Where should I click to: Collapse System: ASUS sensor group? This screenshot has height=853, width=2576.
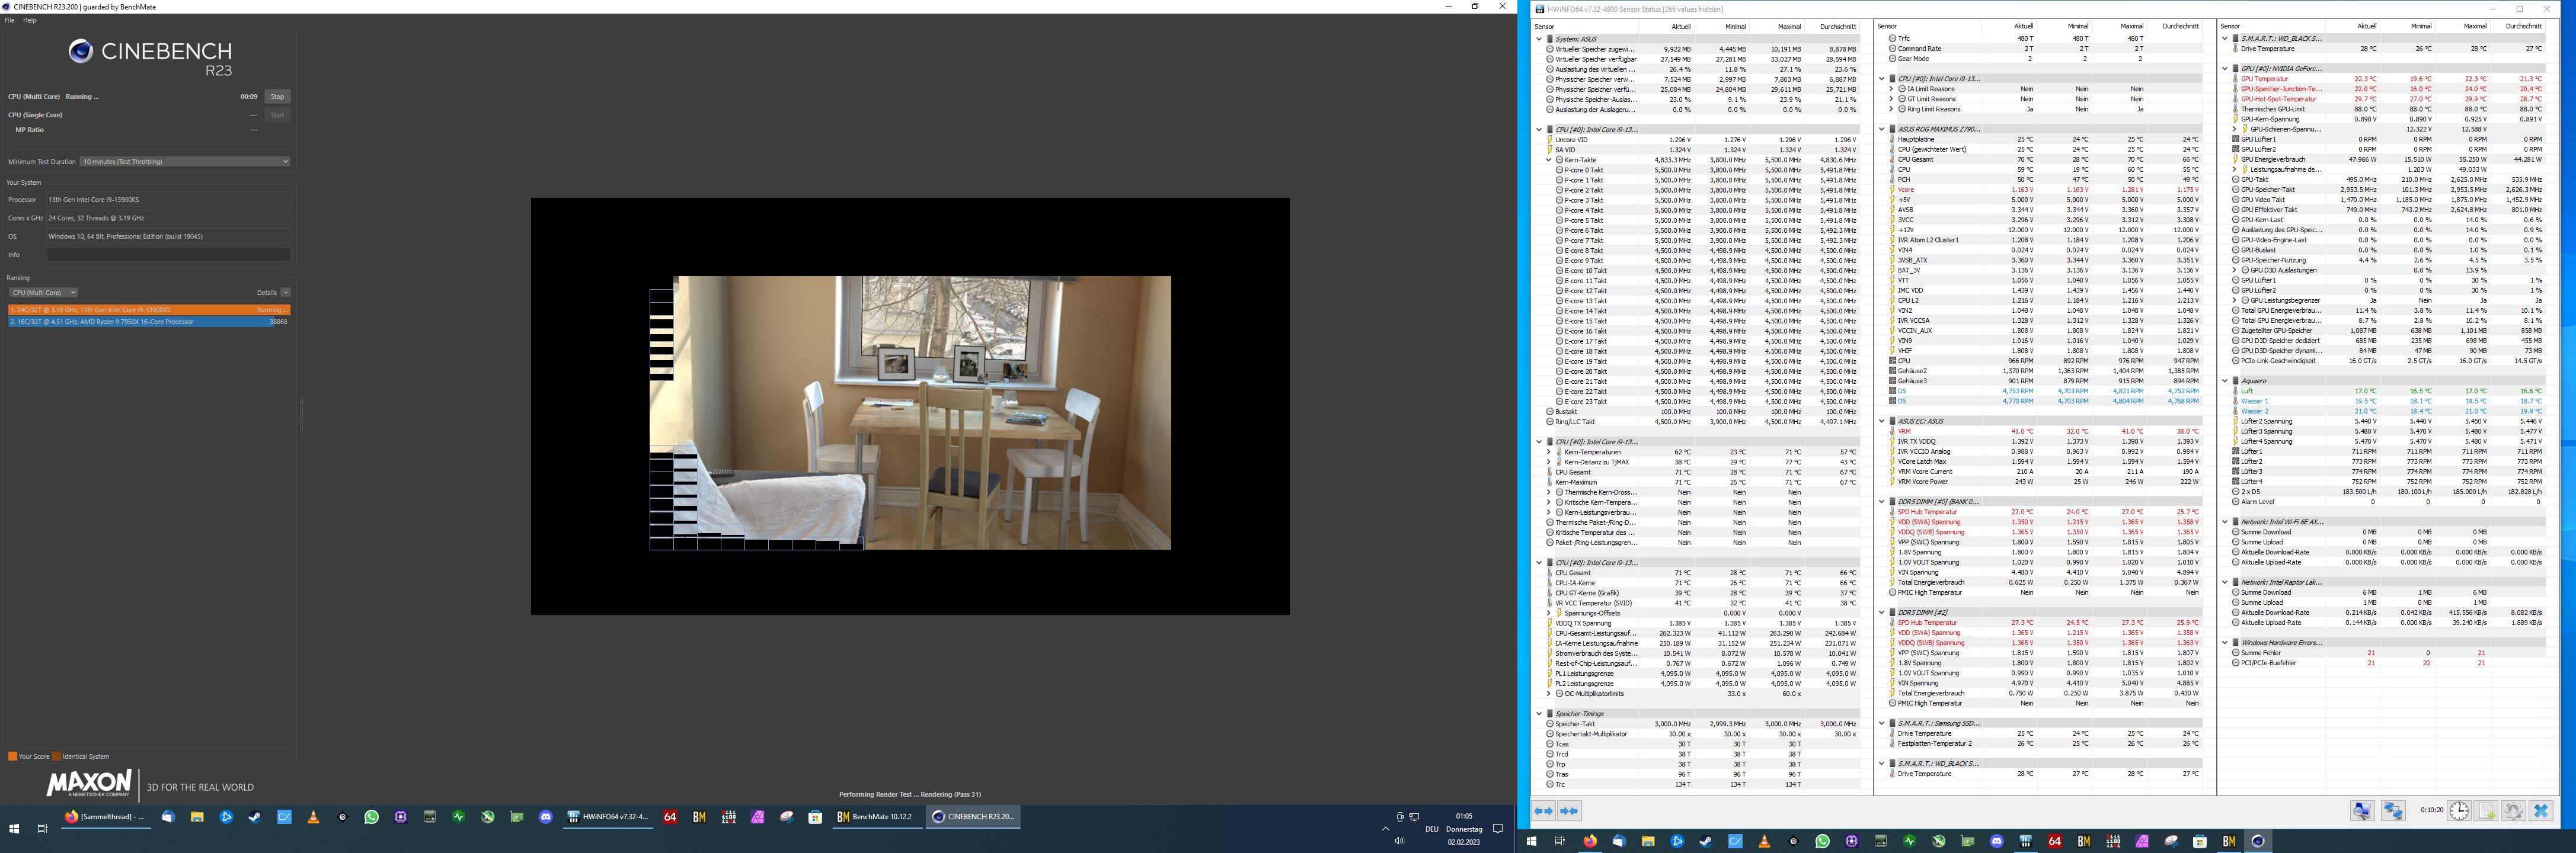tap(1539, 39)
